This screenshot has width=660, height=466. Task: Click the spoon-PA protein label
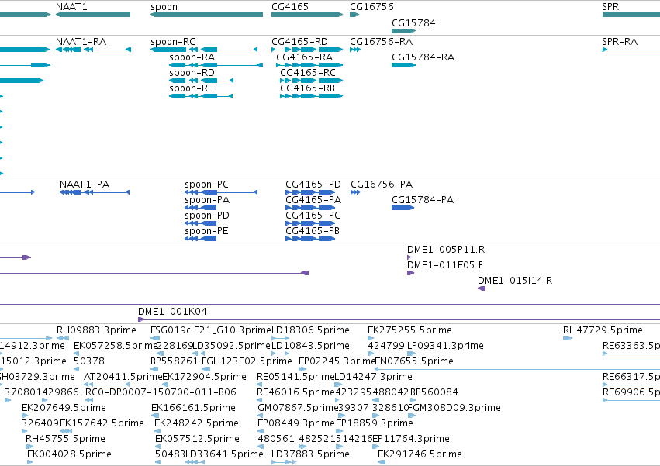point(207,200)
